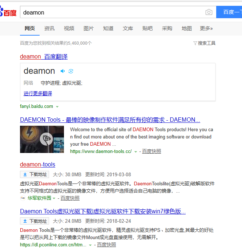Click the 进行更多翻译 link
242x250 pixels.
38,93
